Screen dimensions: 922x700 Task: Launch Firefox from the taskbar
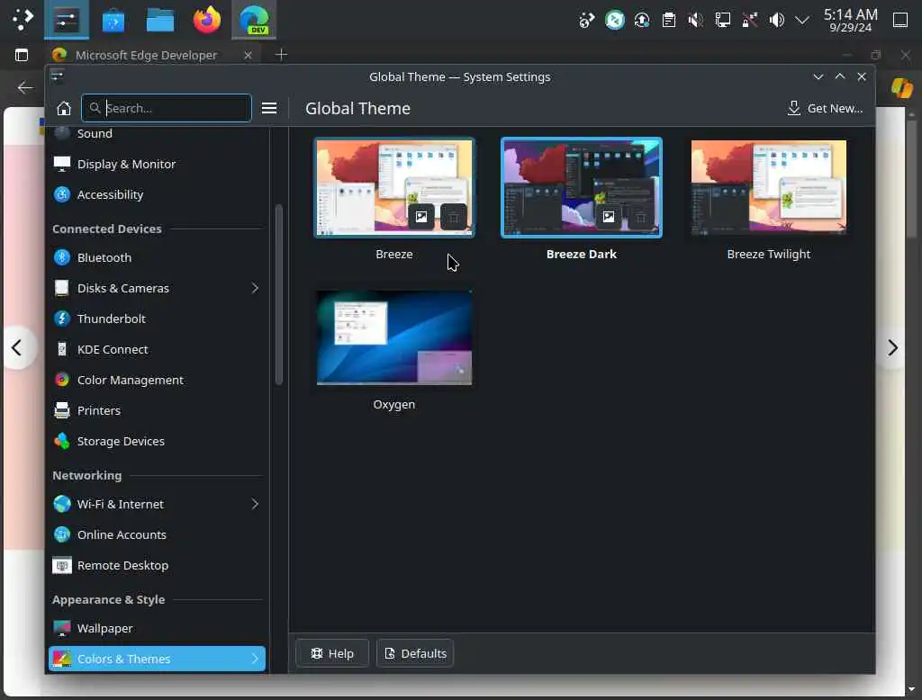click(207, 20)
